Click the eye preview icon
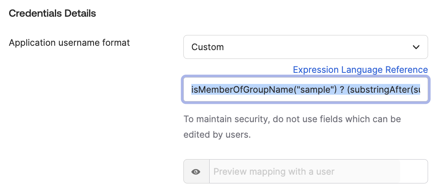 click(x=196, y=172)
